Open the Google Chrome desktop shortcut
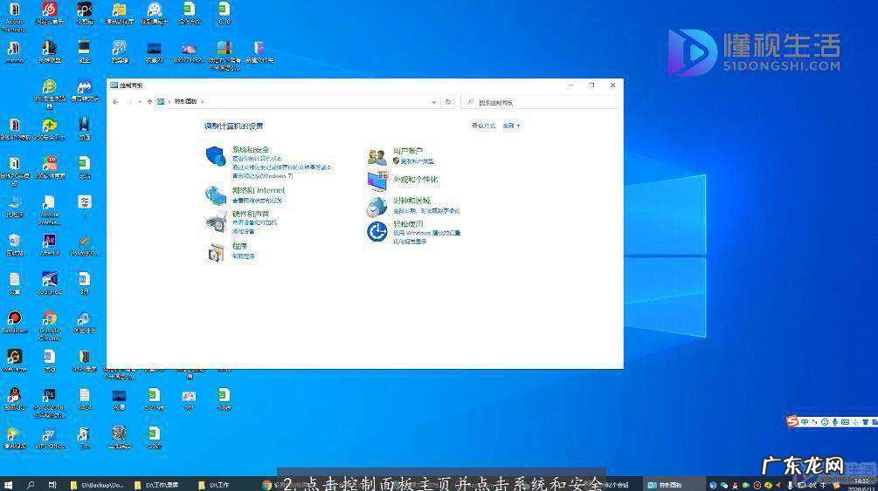 click(50, 319)
